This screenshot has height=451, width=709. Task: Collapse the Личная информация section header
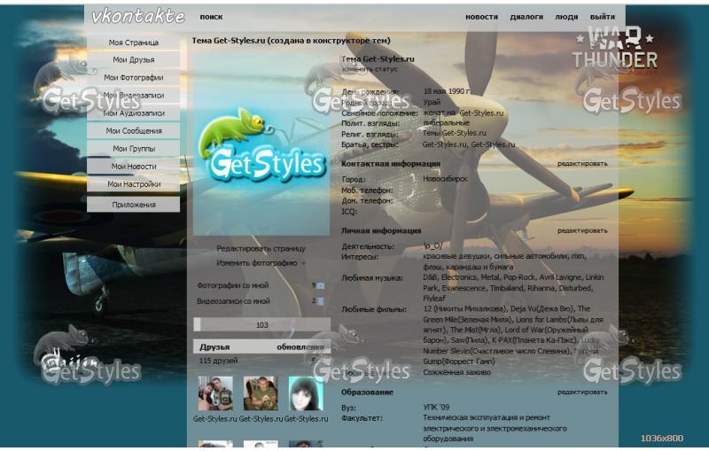[x=381, y=230]
